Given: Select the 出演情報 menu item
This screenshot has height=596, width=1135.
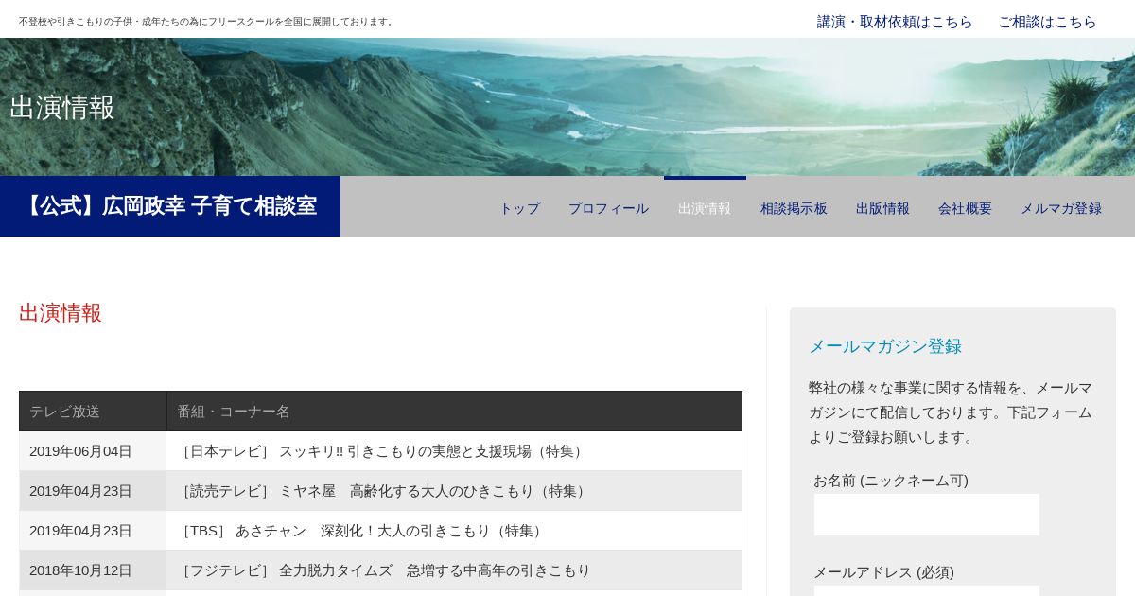Looking at the screenshot, I should pos(705,208).
